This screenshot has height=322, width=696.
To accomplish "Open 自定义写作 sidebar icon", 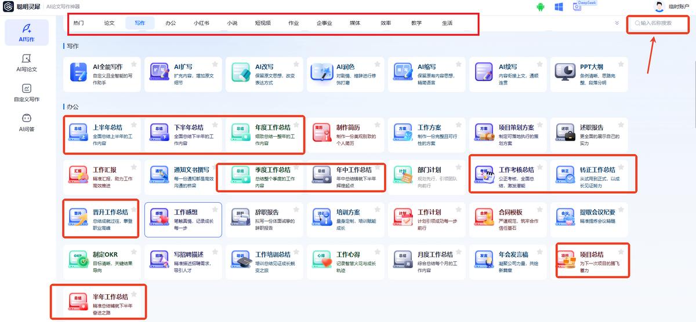I will (26, 93).
